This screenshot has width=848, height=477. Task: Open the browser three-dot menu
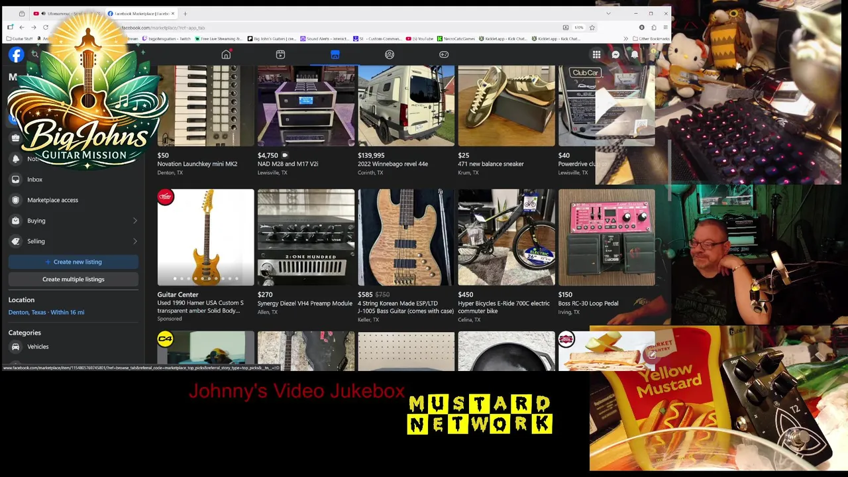click(x=666, y=27)
